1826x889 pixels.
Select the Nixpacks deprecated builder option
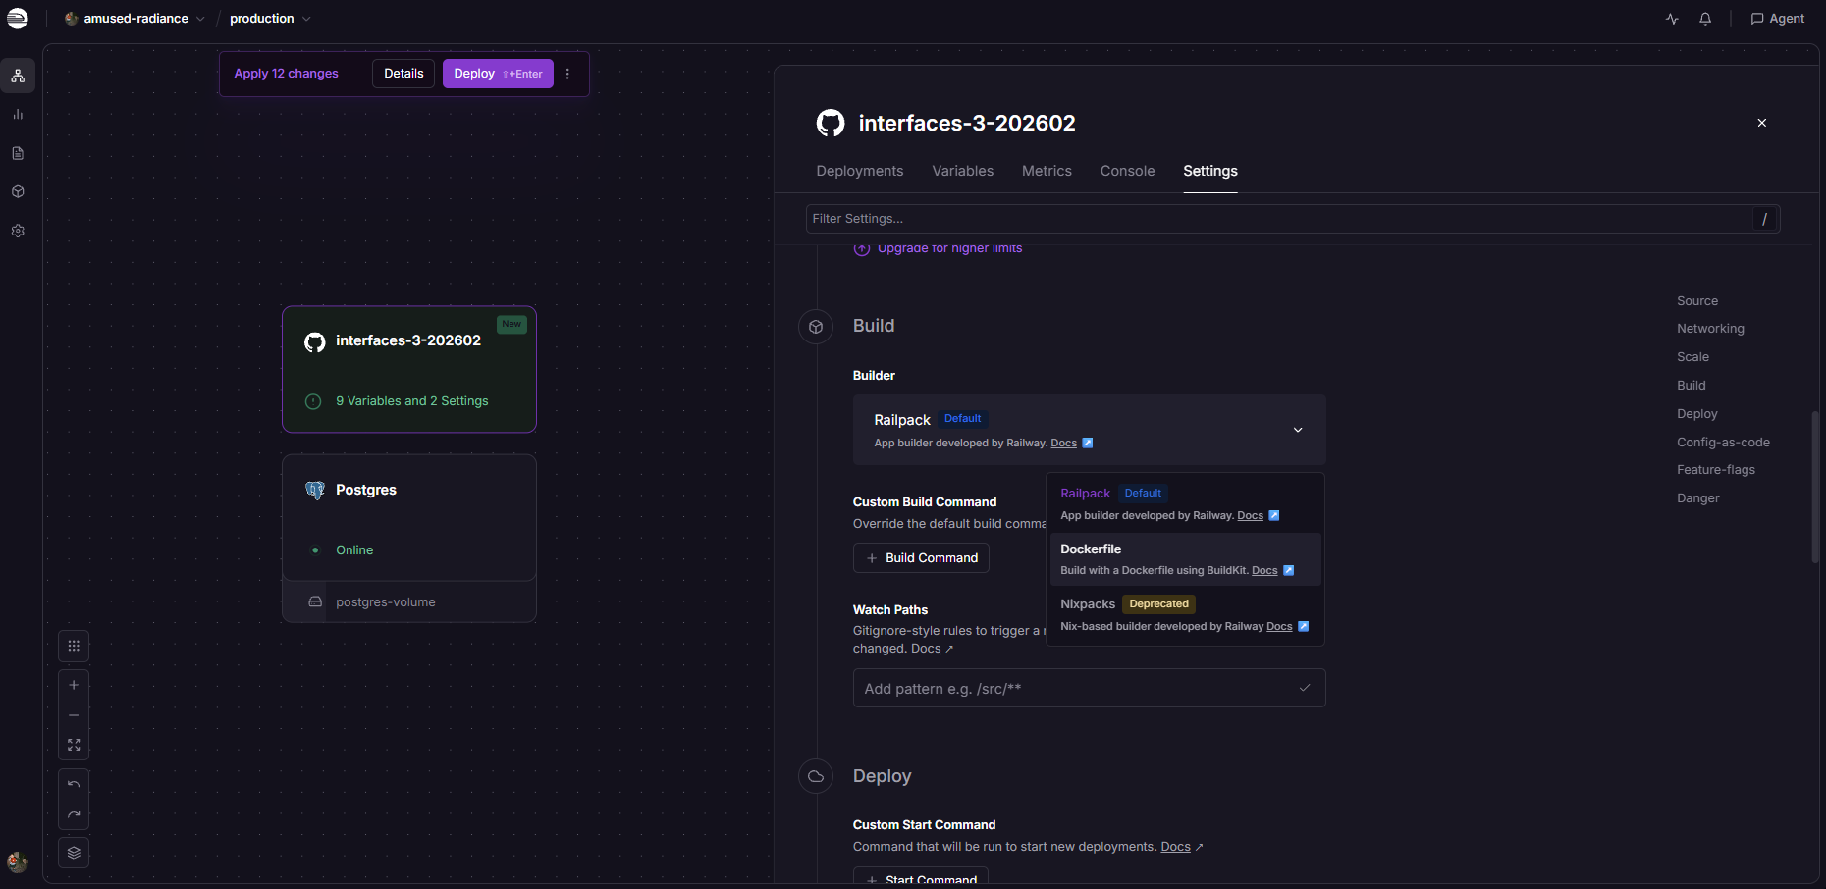[1186, 614]
